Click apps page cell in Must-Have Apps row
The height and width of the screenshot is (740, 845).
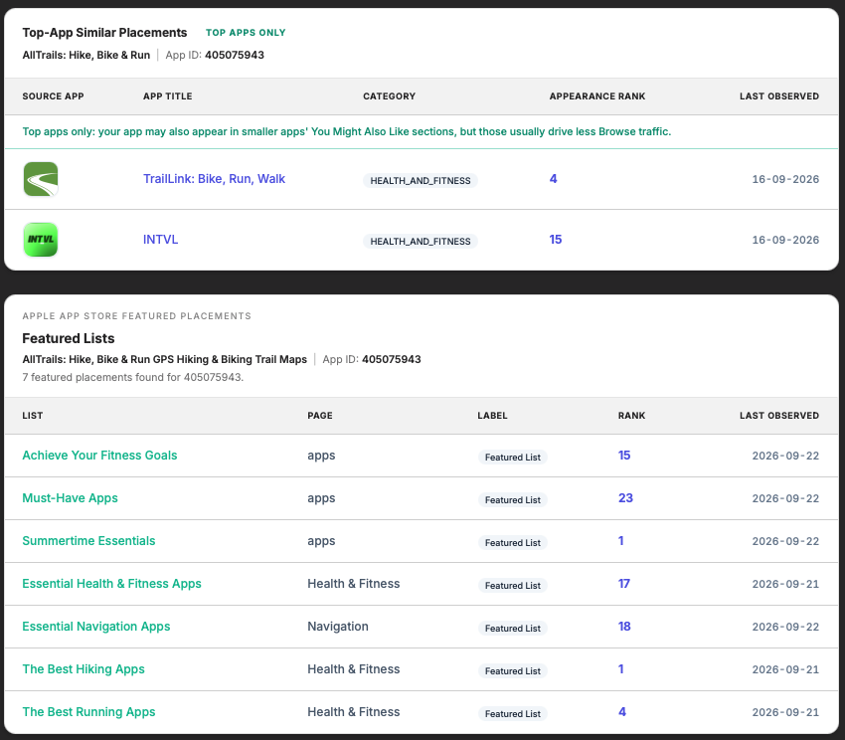pyautogui.click(x=321, y=498)
